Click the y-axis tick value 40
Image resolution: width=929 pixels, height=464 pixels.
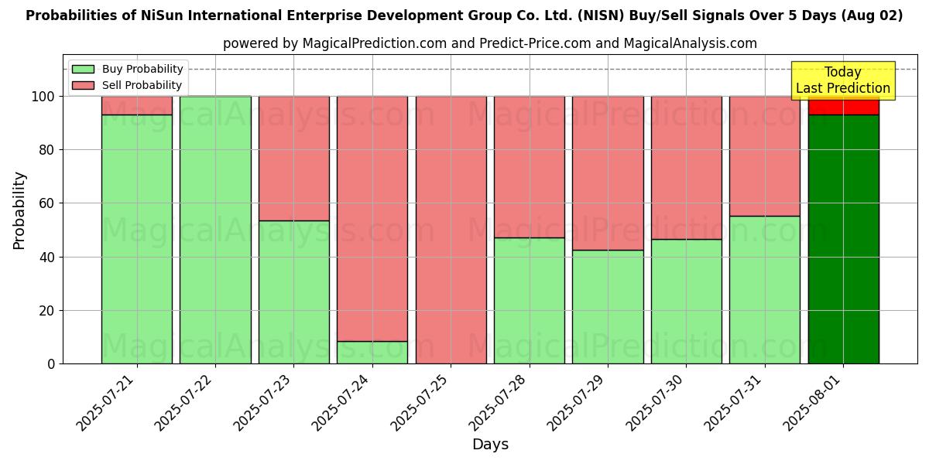click(47, 257)
